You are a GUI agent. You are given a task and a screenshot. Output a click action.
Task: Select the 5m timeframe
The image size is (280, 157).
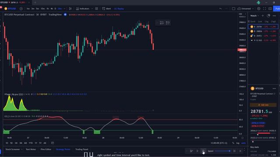pos(37,9)
